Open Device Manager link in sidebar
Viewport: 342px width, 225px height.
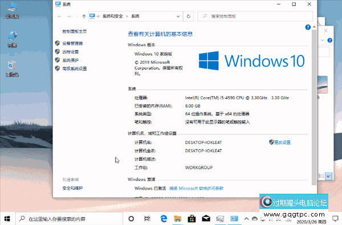point(72,44)
